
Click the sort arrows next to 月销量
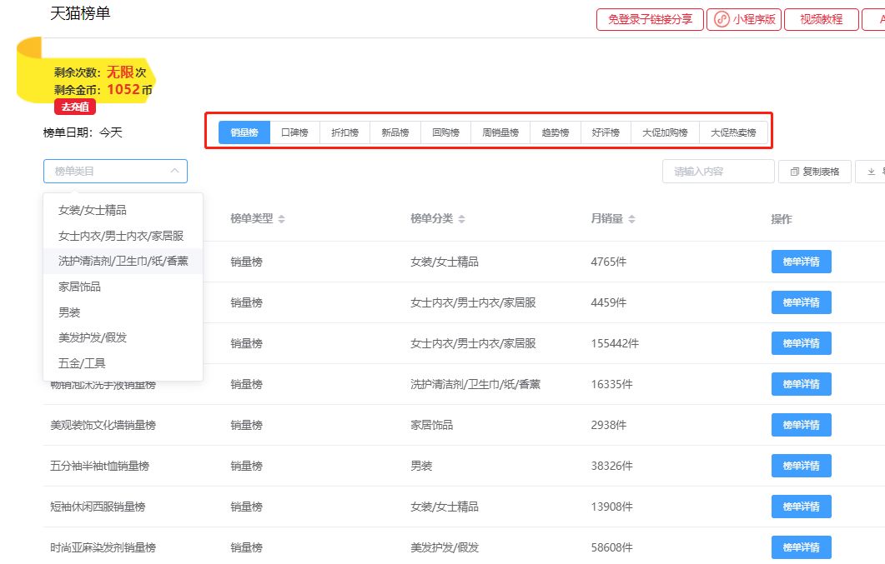(632, 219)
